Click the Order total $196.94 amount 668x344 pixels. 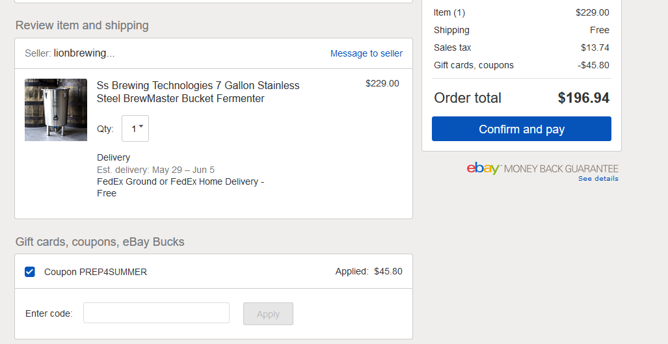coord(583,98)
